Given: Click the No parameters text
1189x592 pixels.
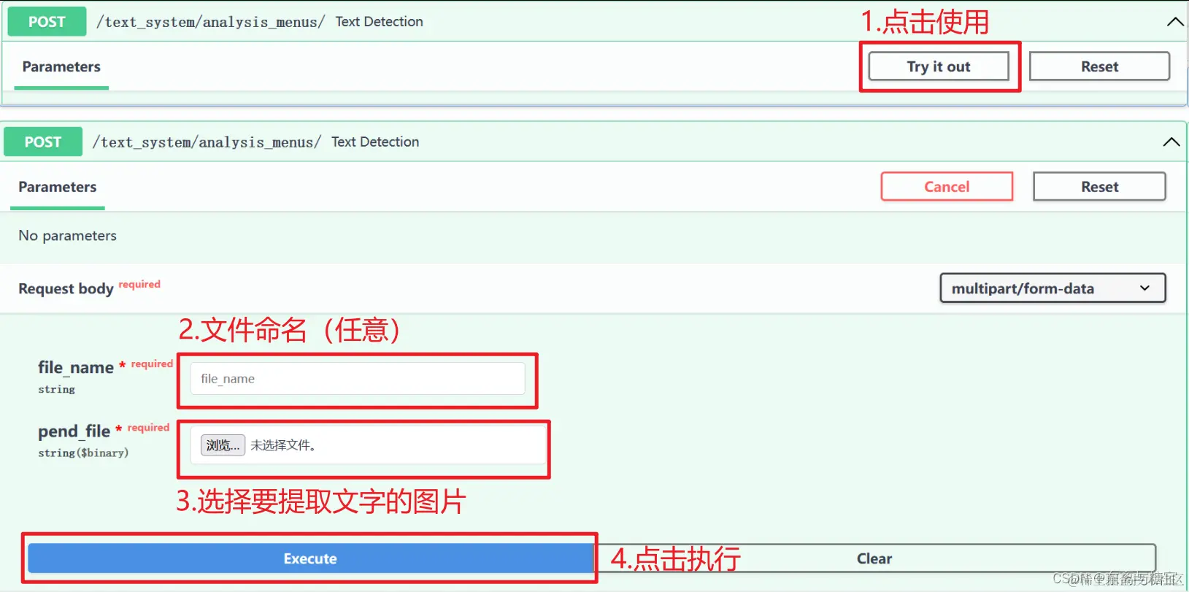Looking at the screenshot, I should tap(67, 236).
